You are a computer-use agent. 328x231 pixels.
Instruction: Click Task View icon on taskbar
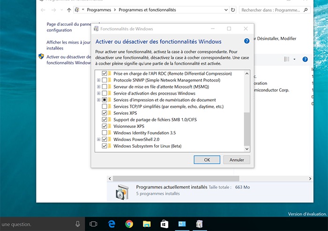(x=93, y=224)
